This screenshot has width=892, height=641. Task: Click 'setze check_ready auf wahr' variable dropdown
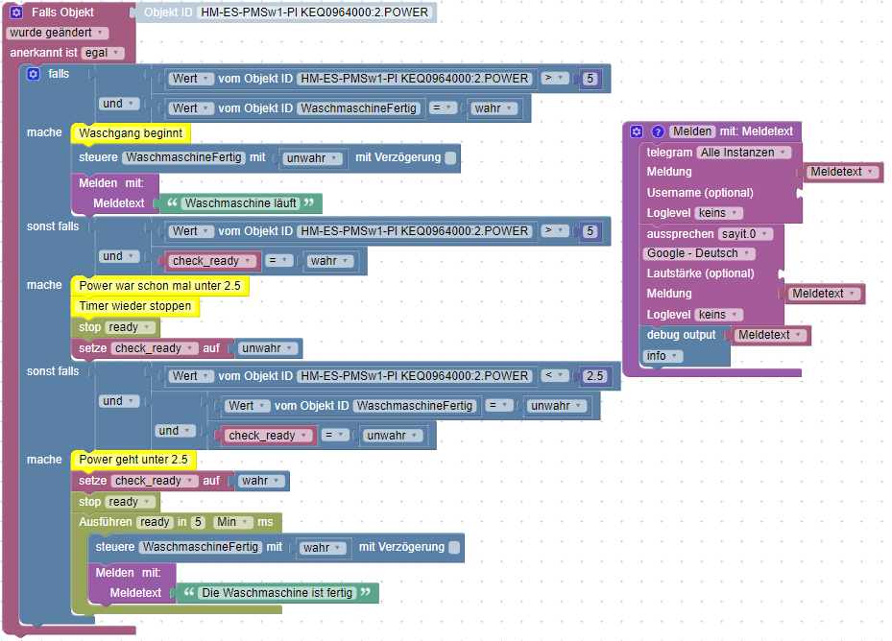coord(155,481)
